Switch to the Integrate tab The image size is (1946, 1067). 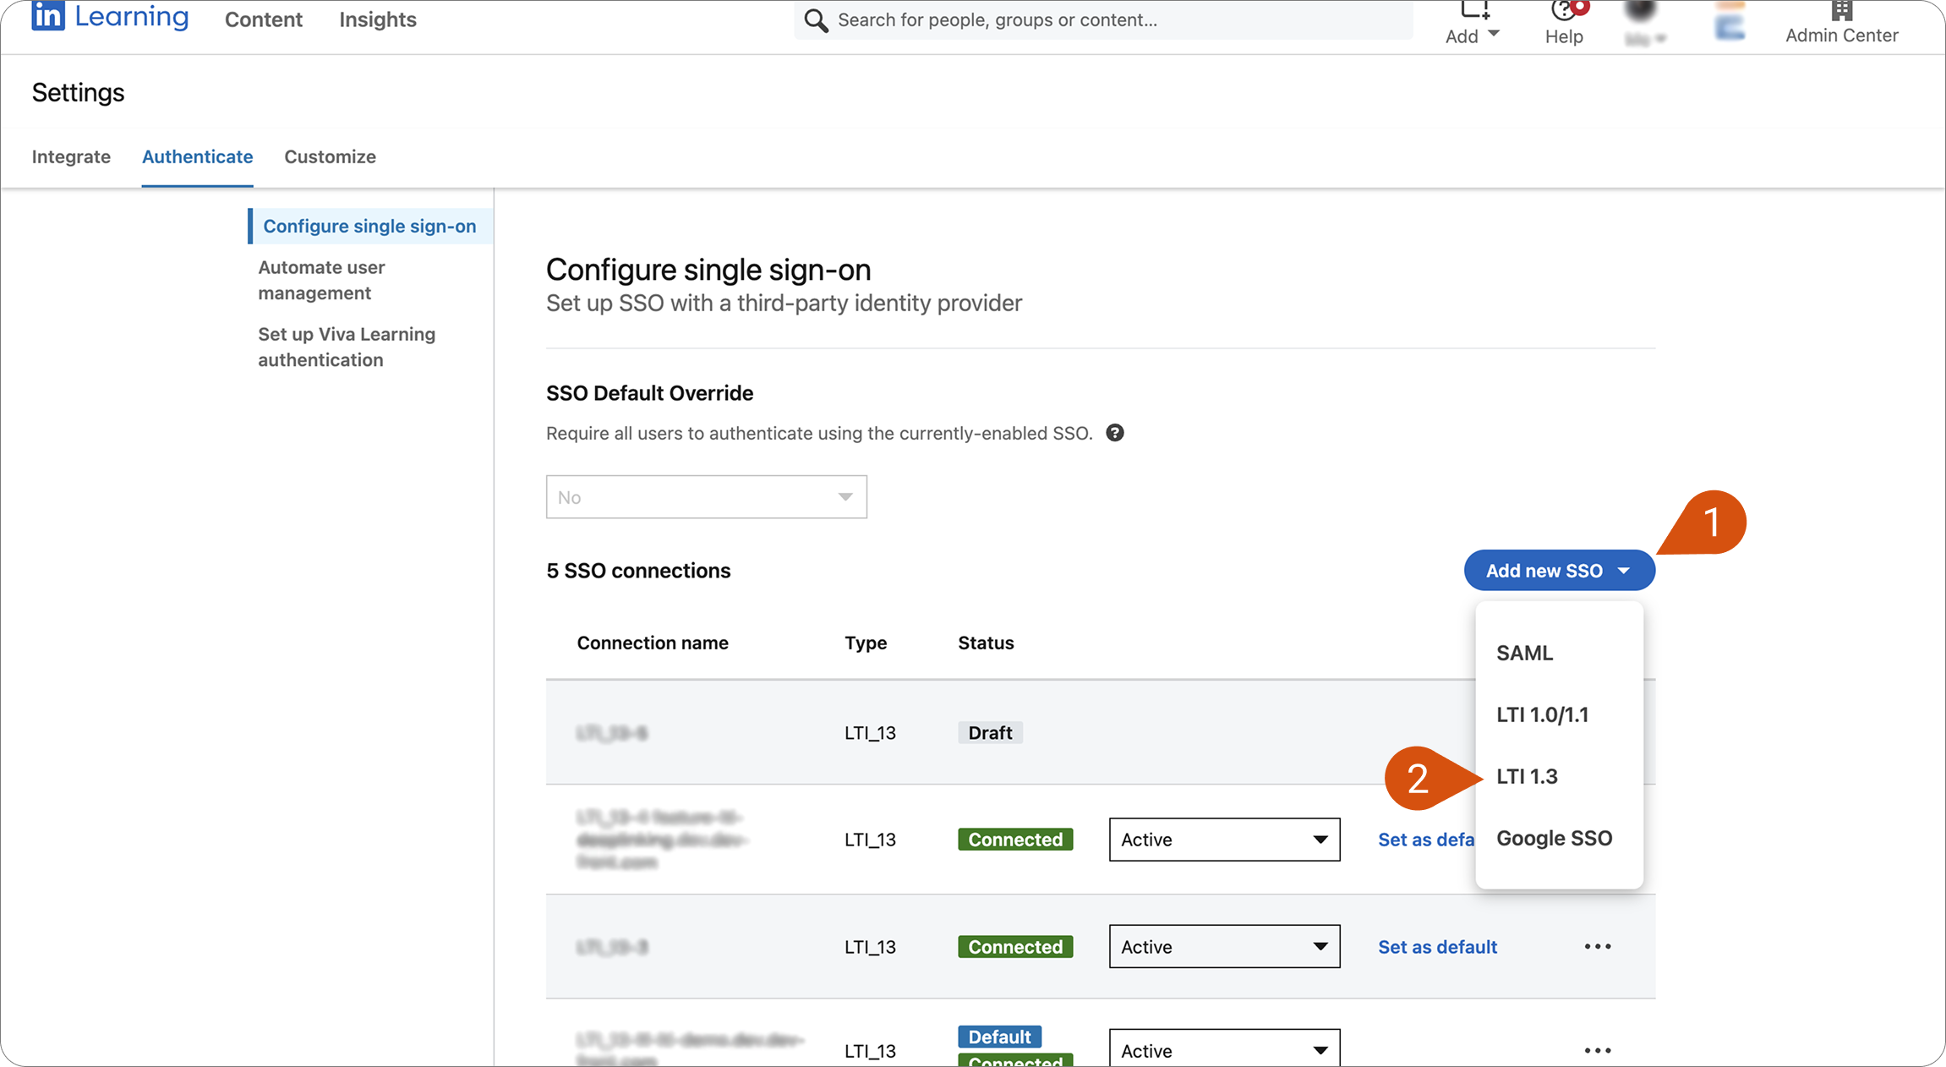[71, 156]
